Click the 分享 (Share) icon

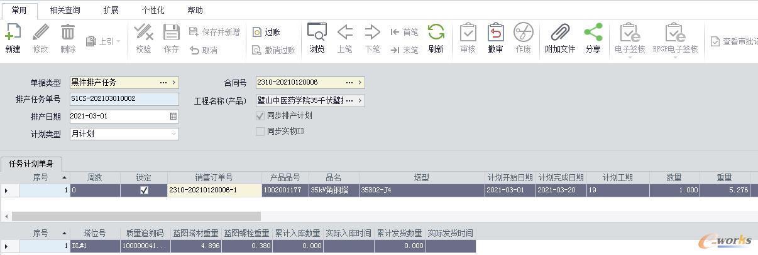593,33
